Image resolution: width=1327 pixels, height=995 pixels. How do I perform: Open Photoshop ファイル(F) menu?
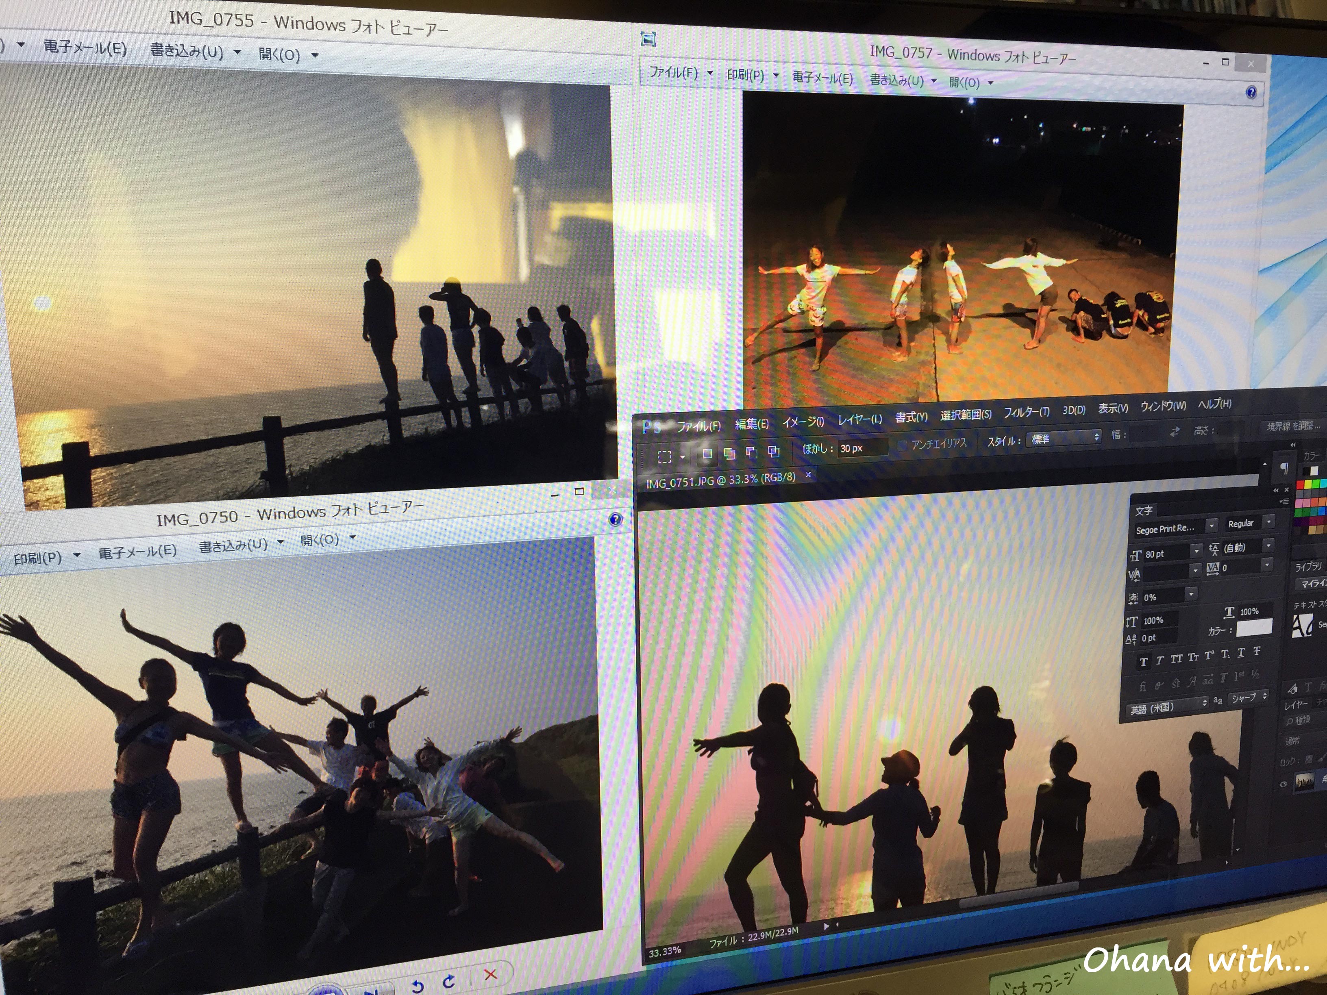pos(698,426)
